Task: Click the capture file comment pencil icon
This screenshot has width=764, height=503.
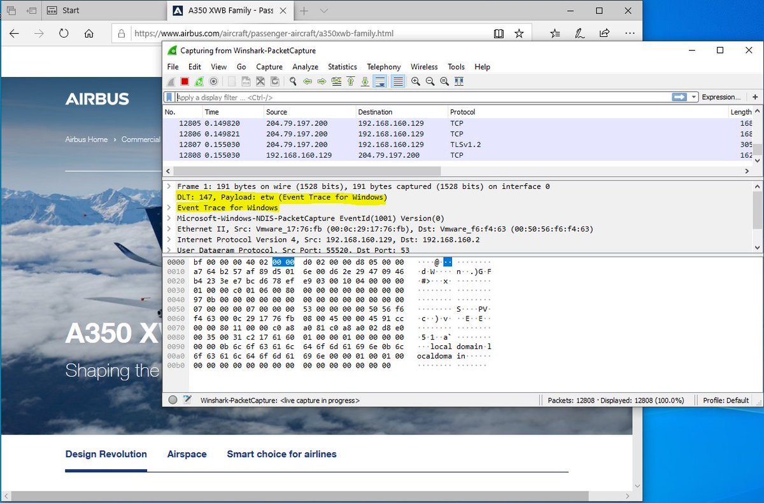Action: pos(187,401)
